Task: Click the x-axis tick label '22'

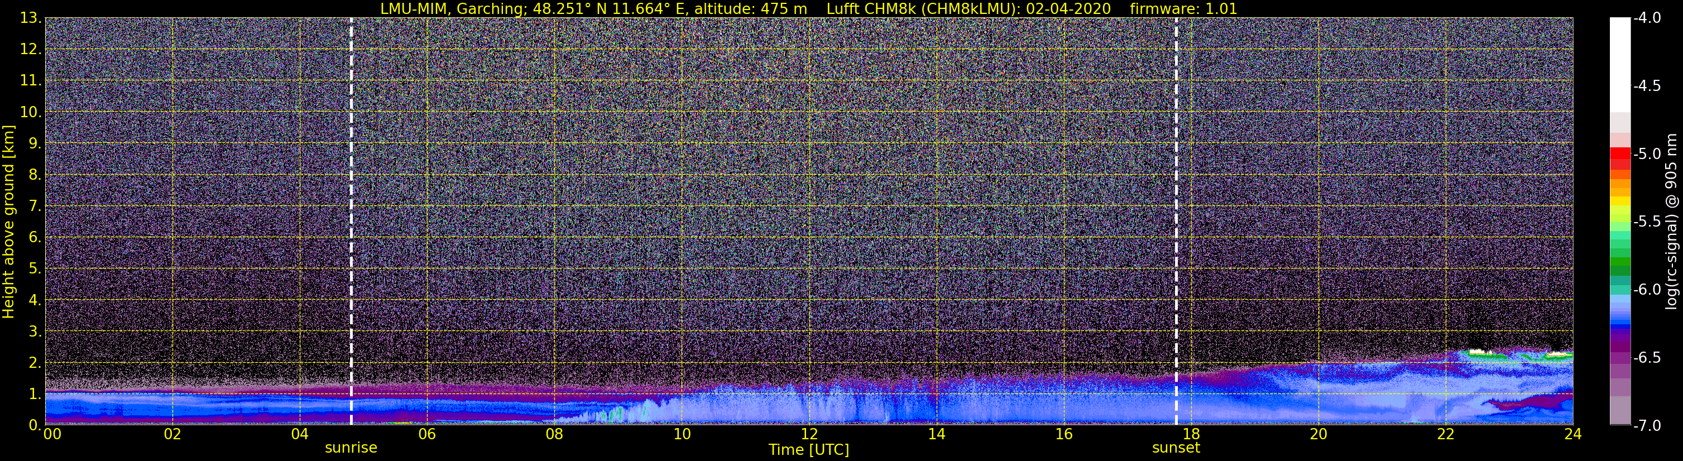Action: 1446,434
